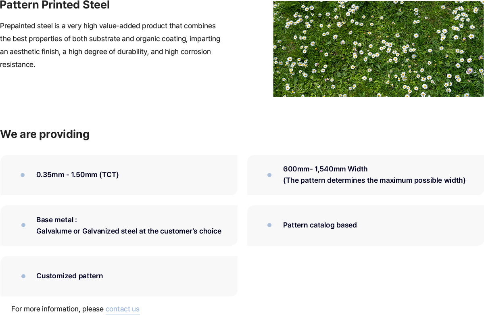
Task: Click the Galvalume or Galvanized steel line
Action: tap(129, 231)
